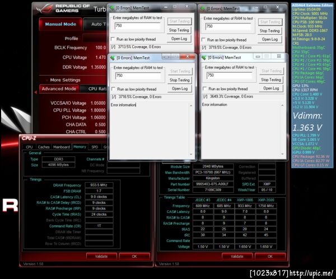Viewport: 336px width, 279px height.
Task: Click OK in CPU-Z Memory window
Action: tap(134, 256)
